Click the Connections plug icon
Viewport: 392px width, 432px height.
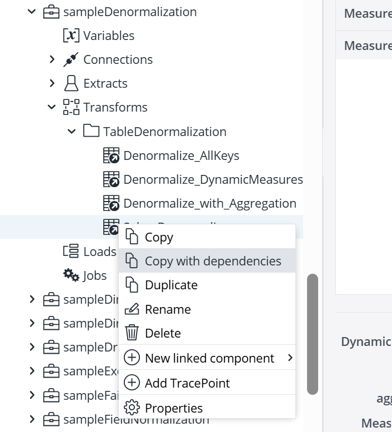[x=71, y=59]
